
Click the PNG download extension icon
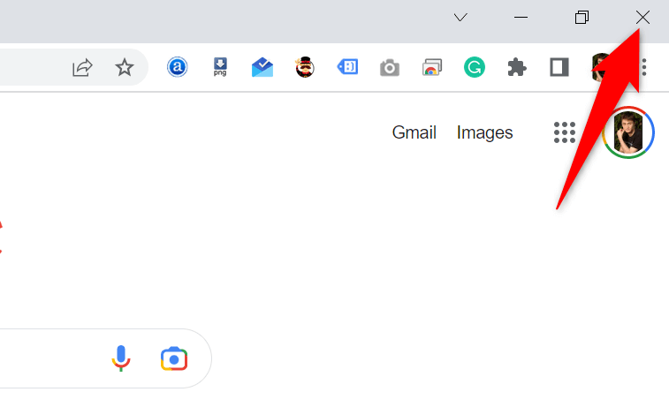[x=220, y=68]
